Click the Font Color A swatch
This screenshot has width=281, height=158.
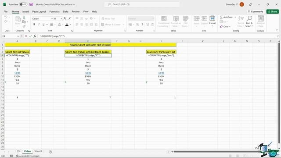(x=67, y=25)
